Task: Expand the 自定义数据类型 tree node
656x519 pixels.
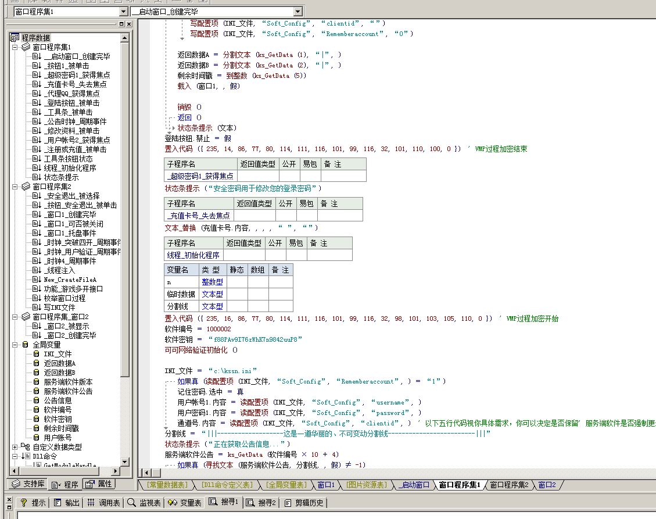Action: click(15, 447)
